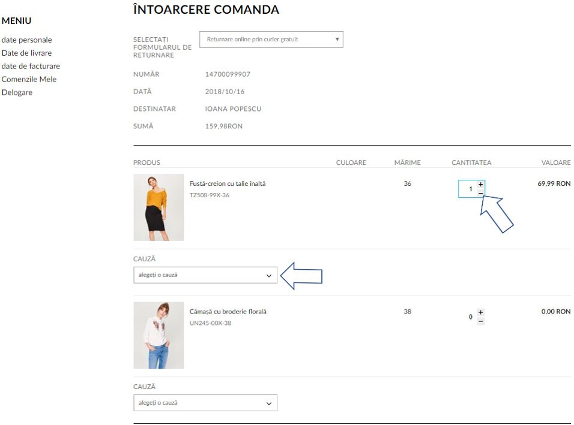Click the floral shirt product thumbnail
574x425 pixels.
click(159, 335)
